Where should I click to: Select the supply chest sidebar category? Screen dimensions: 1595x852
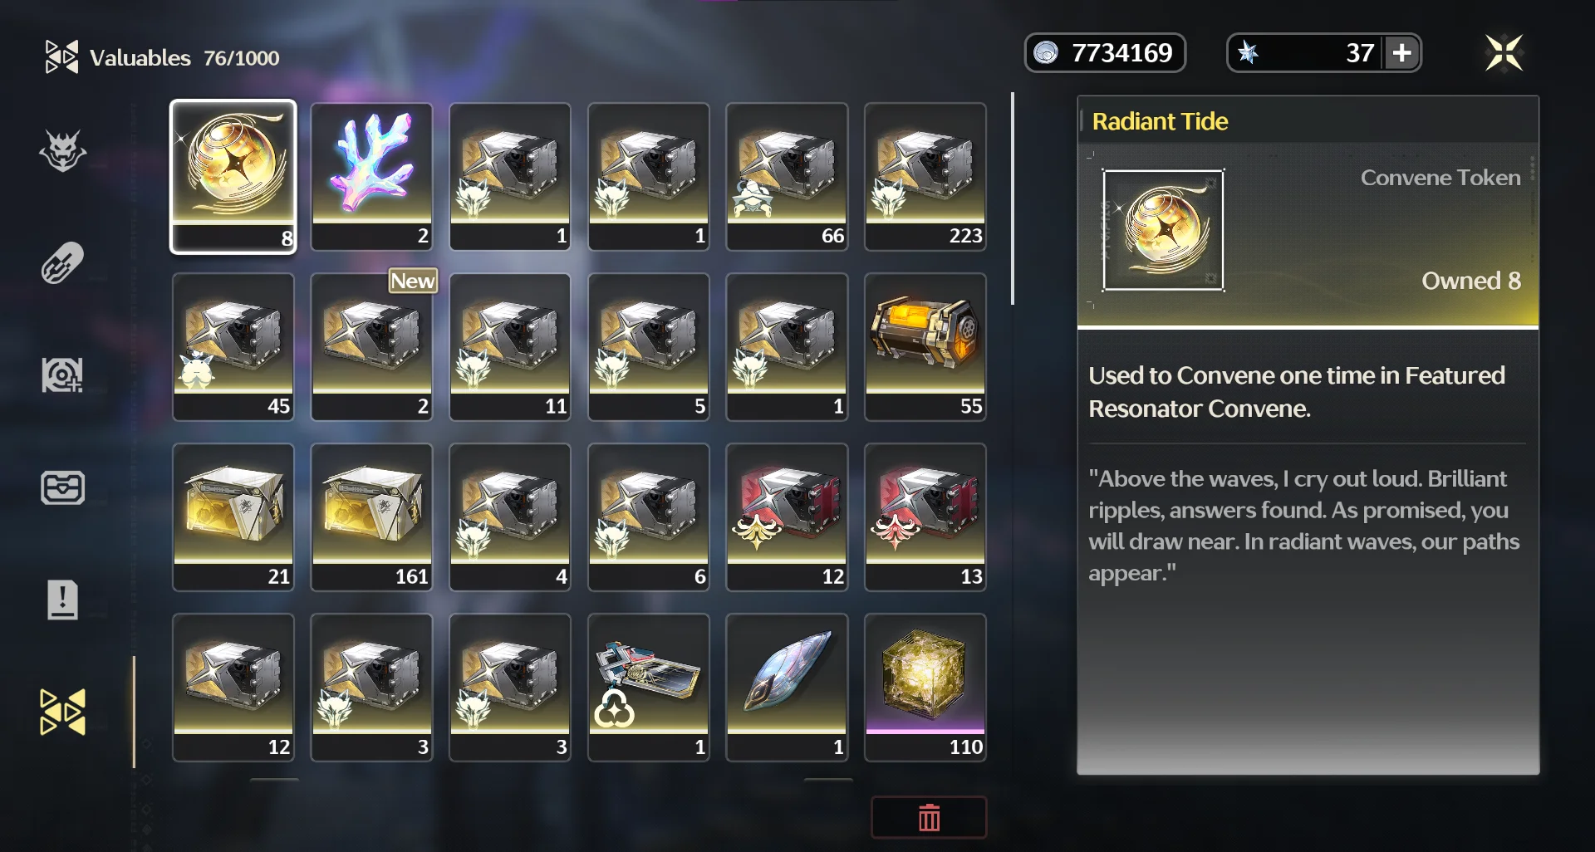pyautogui.click(x=62, y=487)
